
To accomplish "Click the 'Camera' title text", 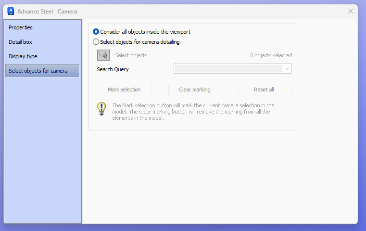I will [x=67, y=12].
